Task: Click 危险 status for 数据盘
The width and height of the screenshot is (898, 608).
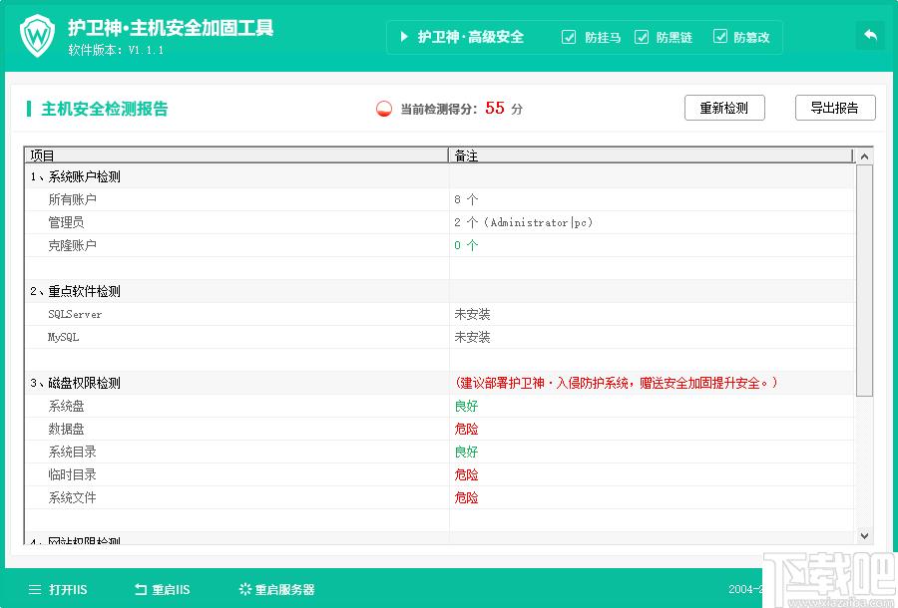Action: point(466,429)
